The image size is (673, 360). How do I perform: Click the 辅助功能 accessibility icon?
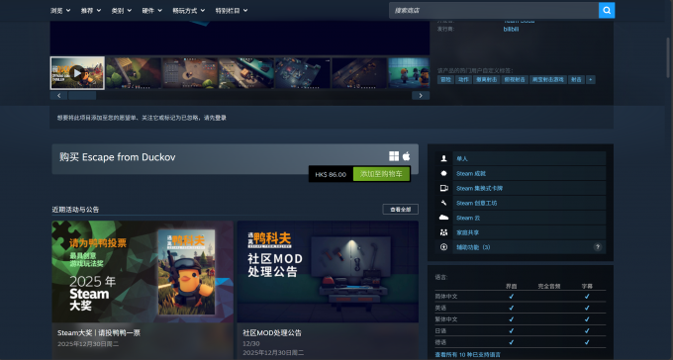pos(443,247)
